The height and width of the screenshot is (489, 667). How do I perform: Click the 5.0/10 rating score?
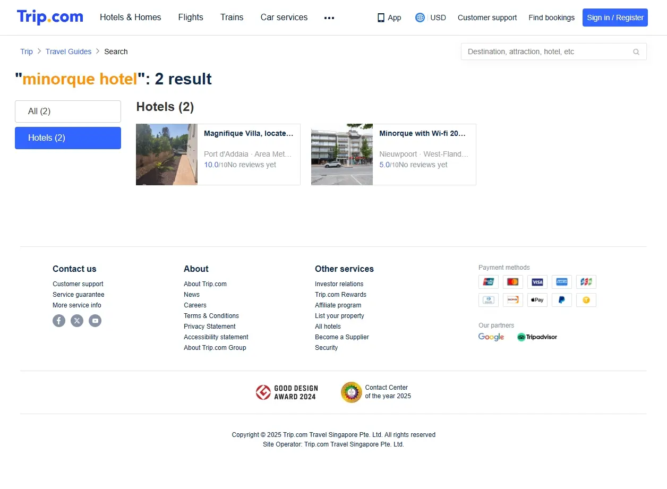point(389,165)
